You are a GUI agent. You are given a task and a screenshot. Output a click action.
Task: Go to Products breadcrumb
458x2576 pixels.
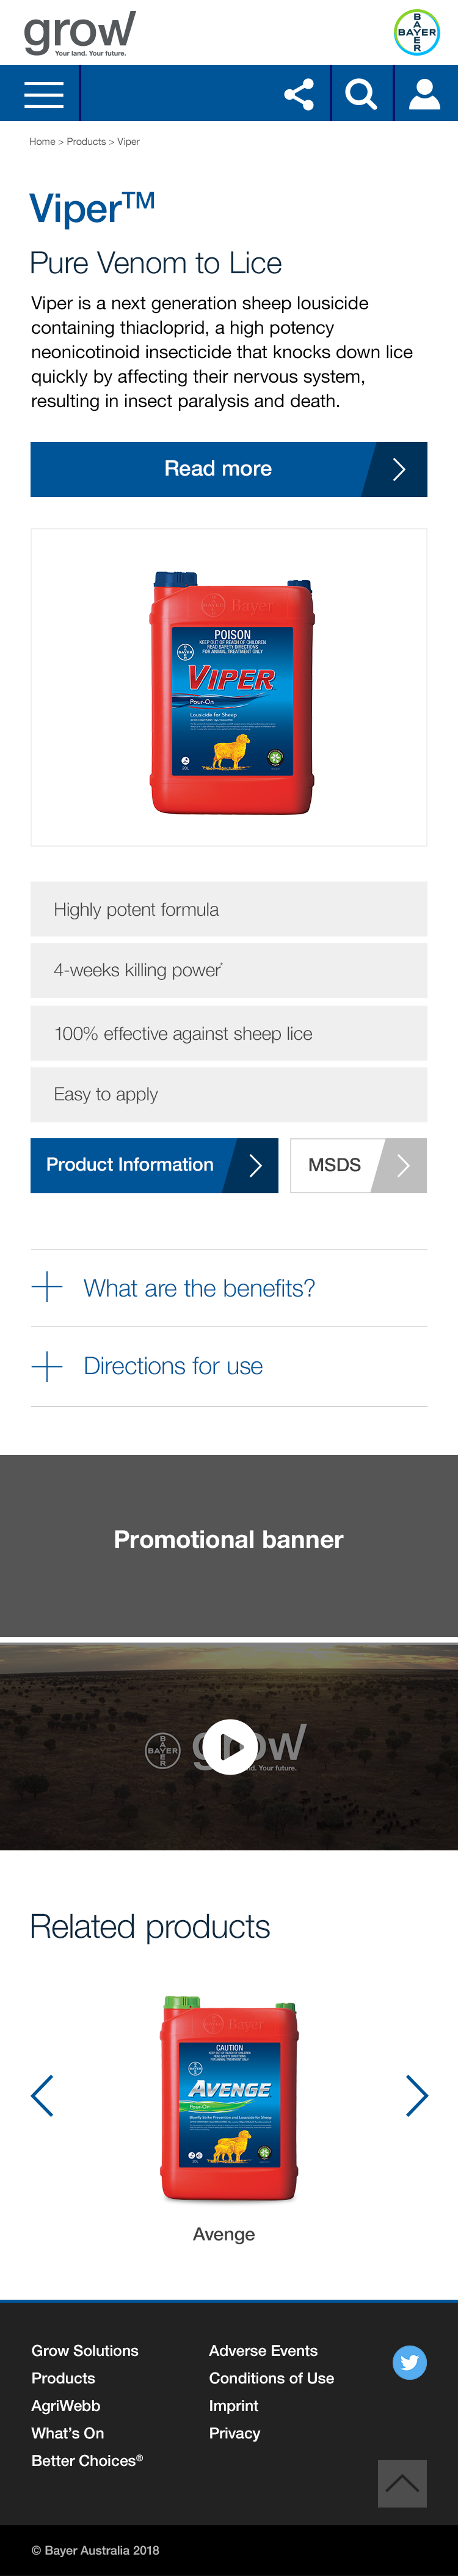pyautogui.click(x=86, y=142)
